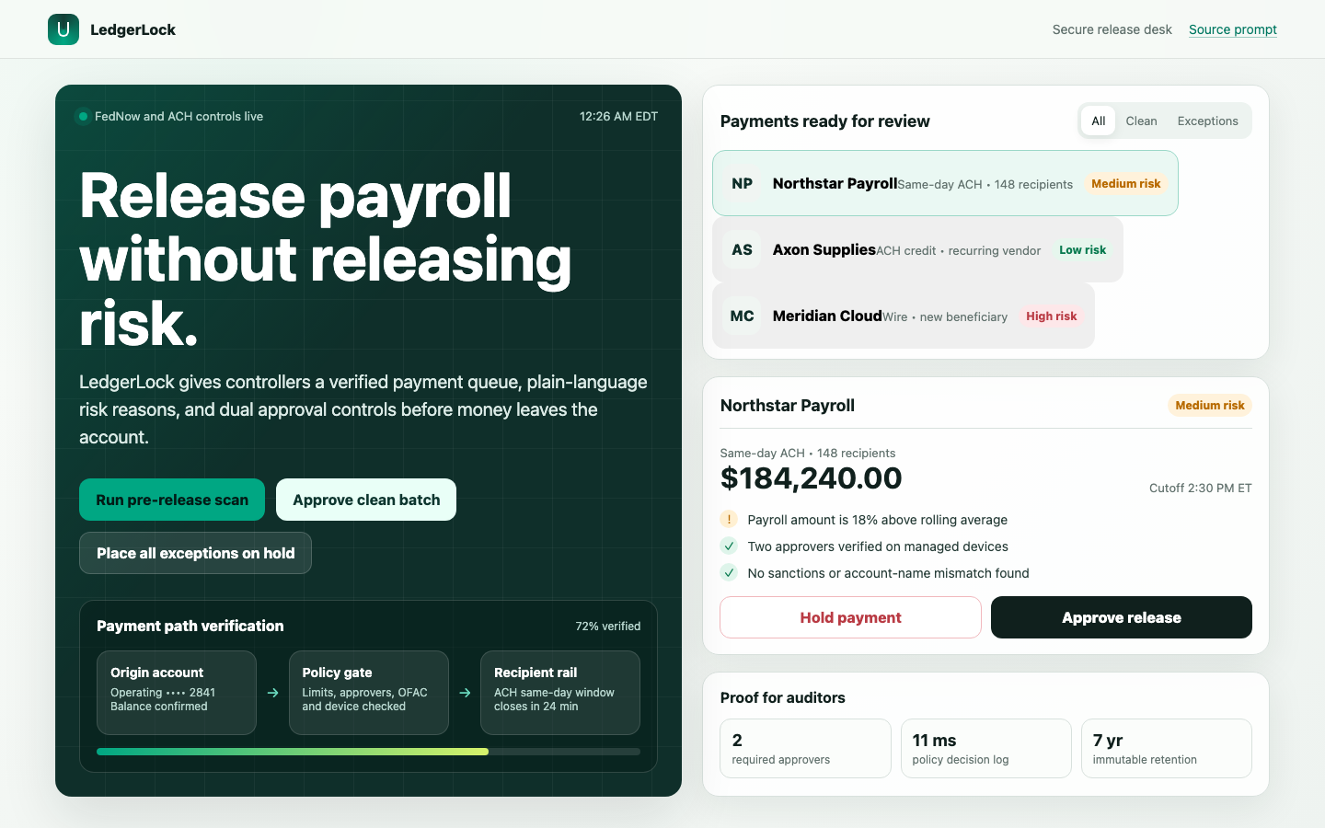Click the Secure release desk text
Viewport: 1325px width, 828px height.
(x=1112, y=29)
